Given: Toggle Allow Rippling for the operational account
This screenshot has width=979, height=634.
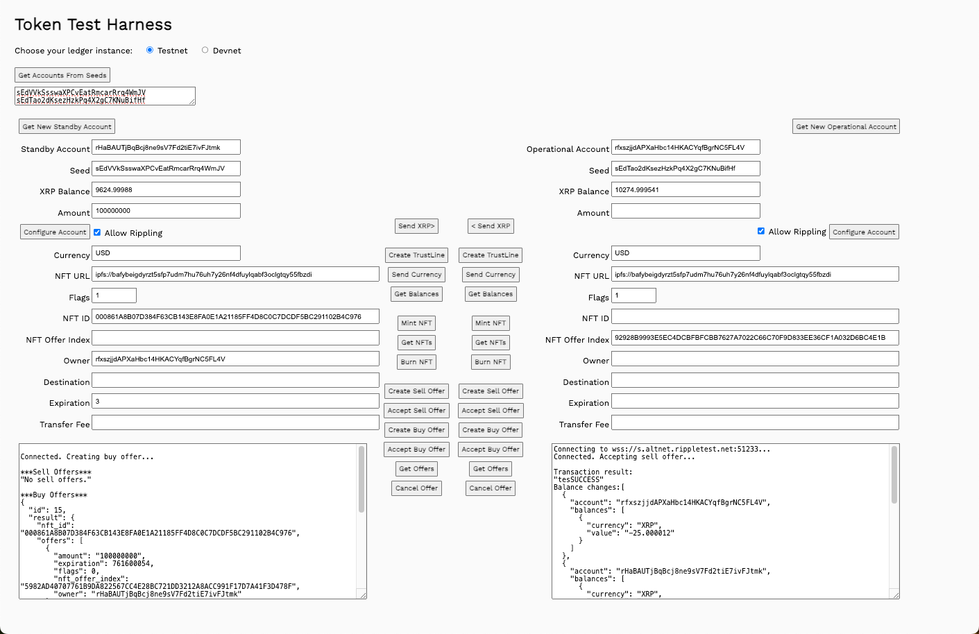Looking at the screenshot, I should (x=761, y=231).
